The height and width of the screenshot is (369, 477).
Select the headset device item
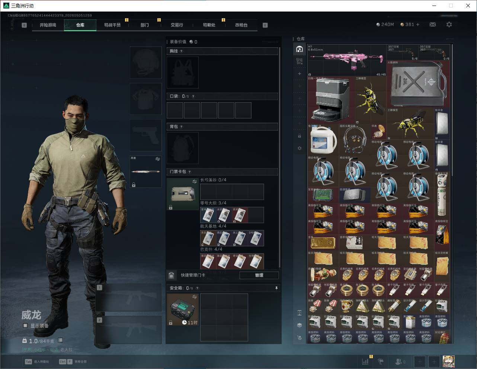point(355,139)
